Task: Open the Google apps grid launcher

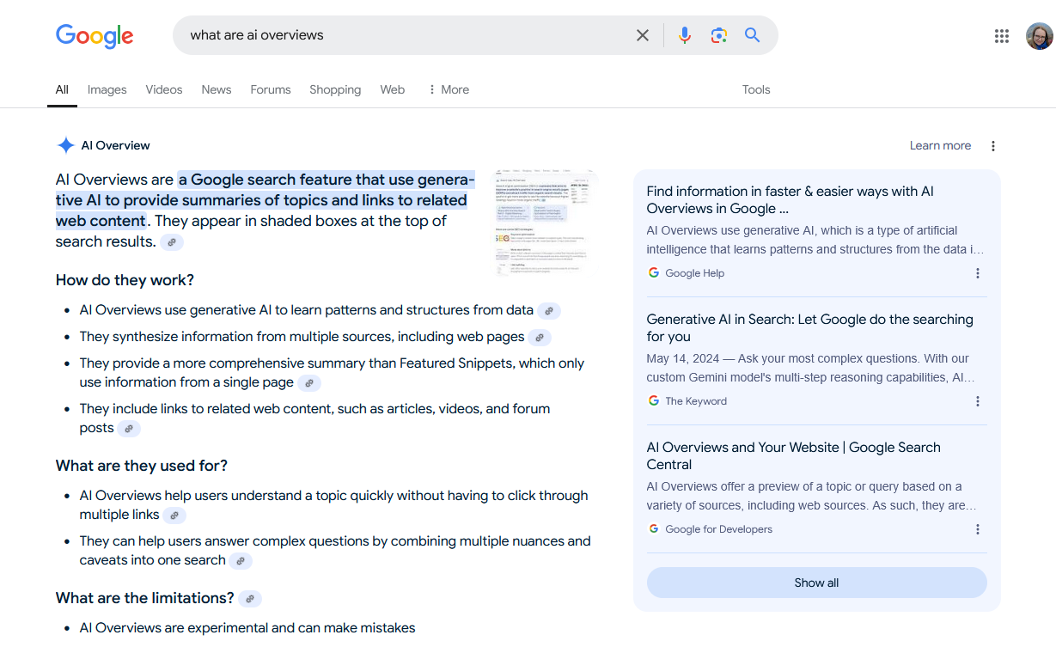Action: (x=1001, y=36)
